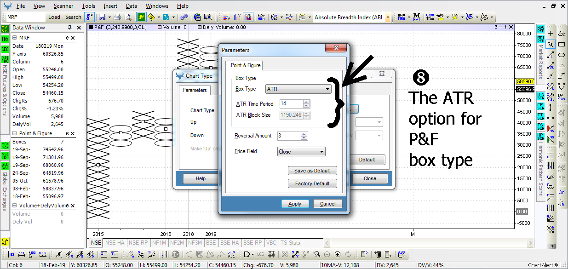Switch to the BSE tab

pos(211,242)
